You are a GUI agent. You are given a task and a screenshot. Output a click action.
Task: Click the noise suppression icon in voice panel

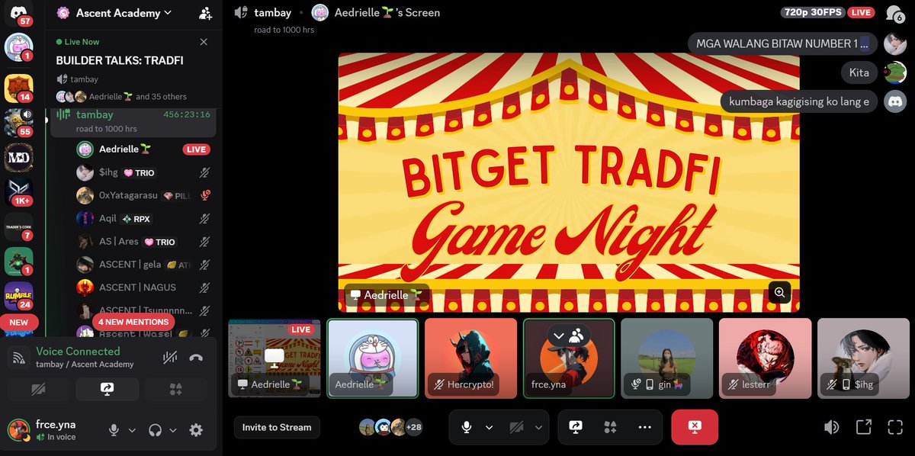click(x=170, y=358)
